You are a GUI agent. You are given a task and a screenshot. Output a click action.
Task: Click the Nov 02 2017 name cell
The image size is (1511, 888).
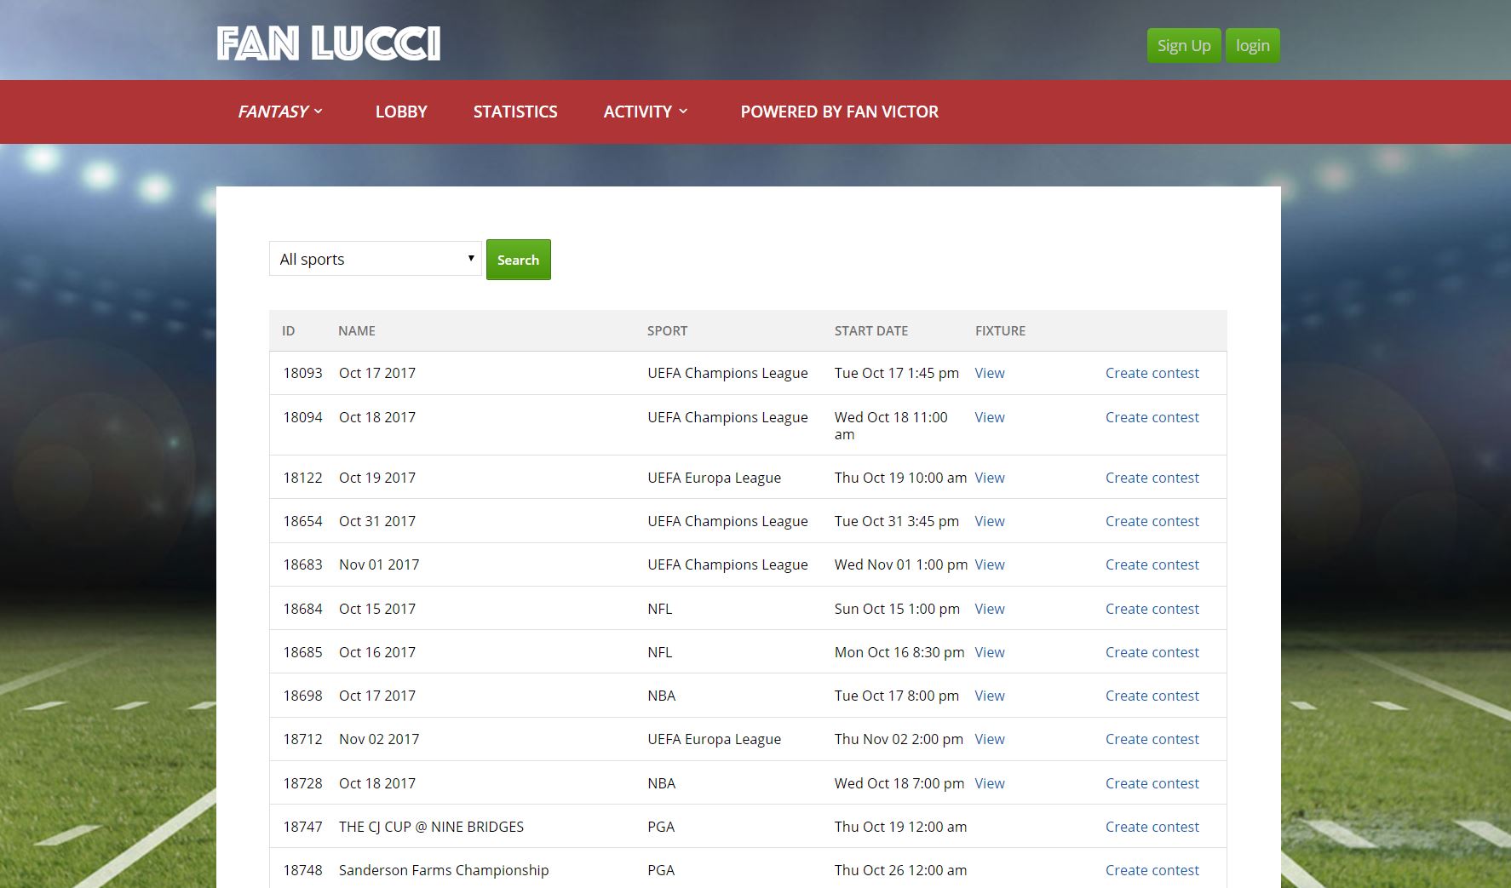point(379,739)
